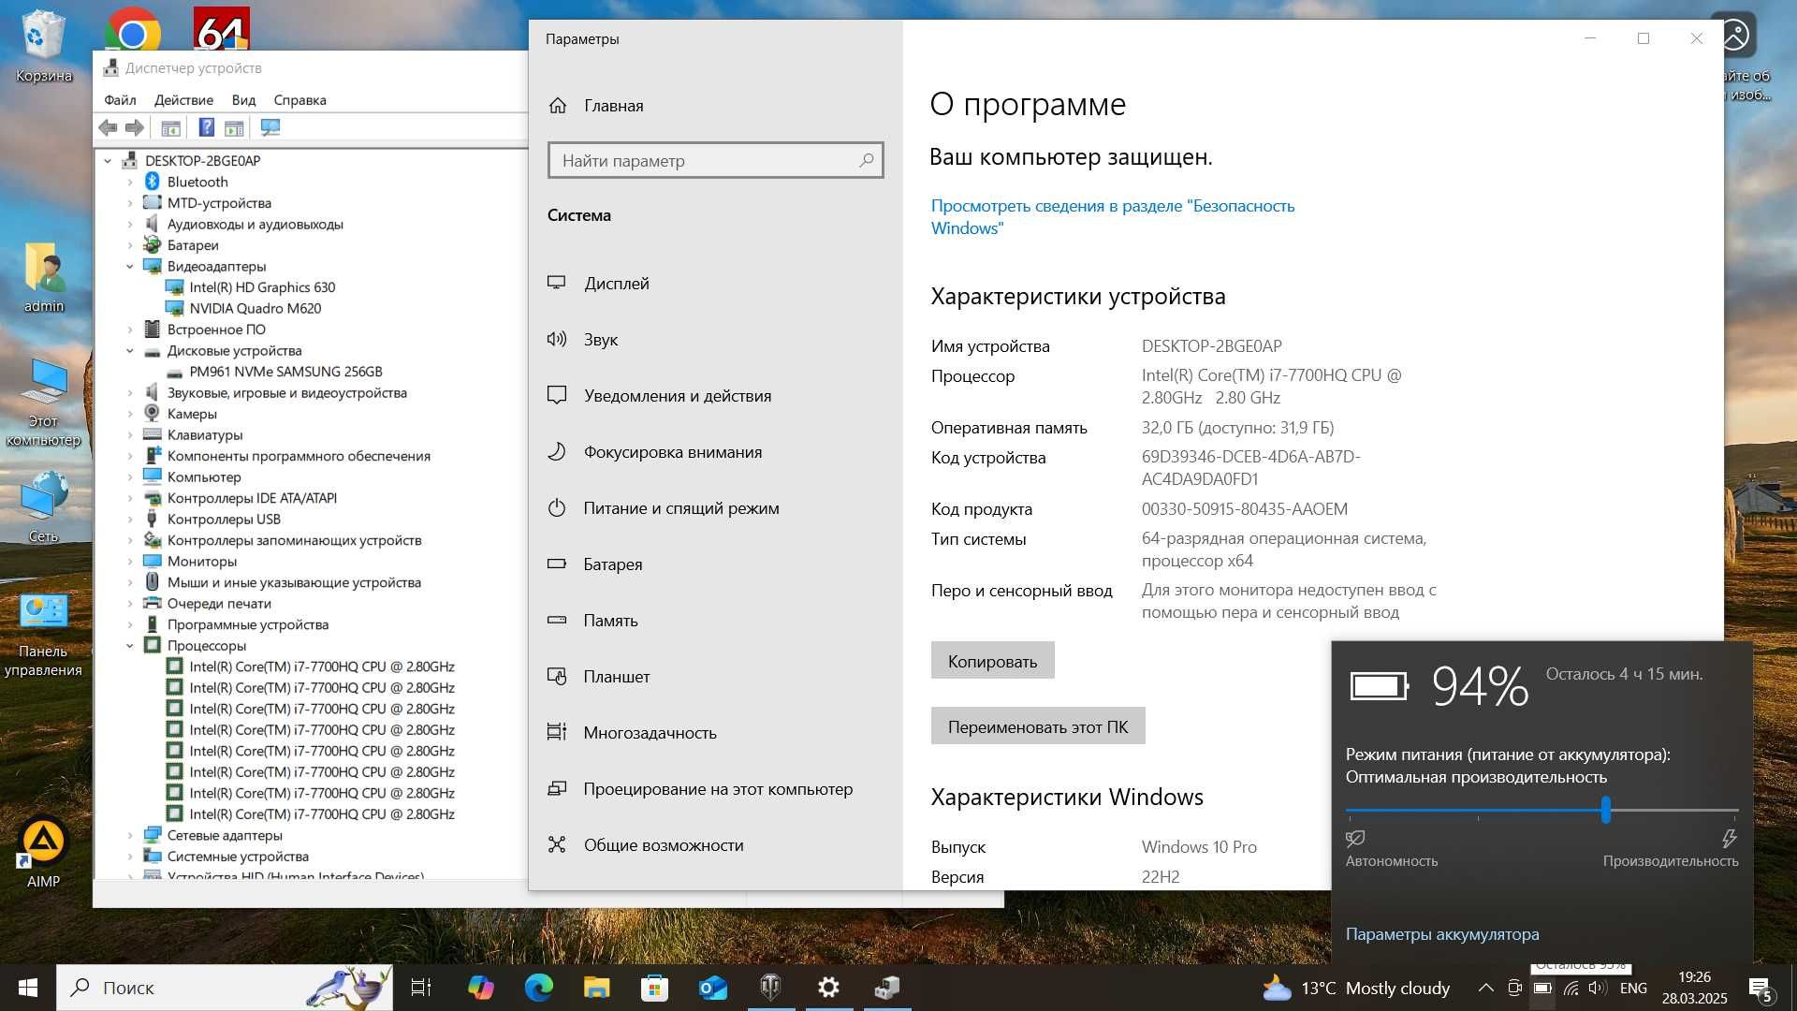Click the Forward arrow in Device Manager toolbar

coord(135,127)
